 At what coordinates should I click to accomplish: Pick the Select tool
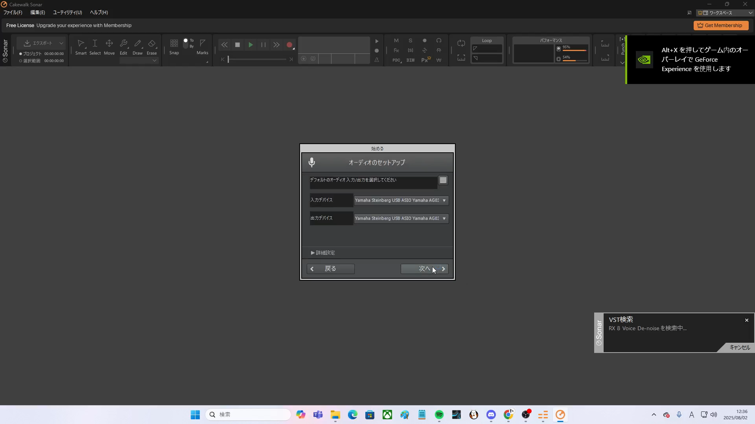click(x=95, y=47)
